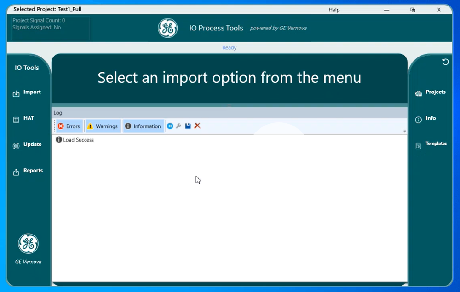
Task: Go to the HAT section
Action: point(23,119)
